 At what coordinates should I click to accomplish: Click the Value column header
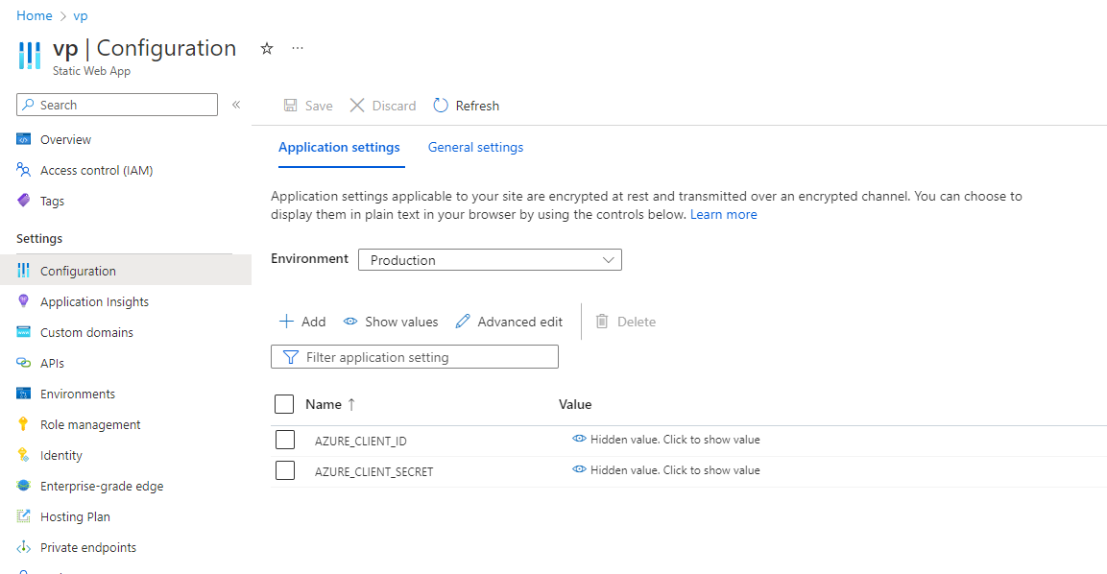coord(575,404)
